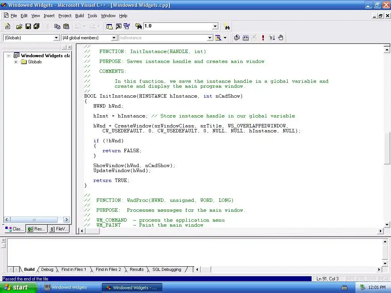The width and height of the screenshot is (391, 293).
Task: Expand the Globals folder node
Action: pyautogui.click(x=16, y=62)
